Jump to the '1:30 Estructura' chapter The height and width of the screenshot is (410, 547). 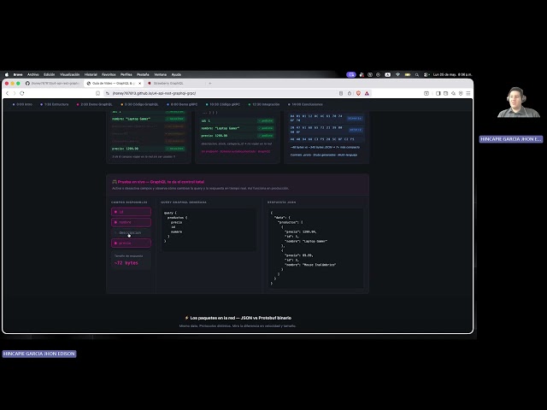pos(55,104)
